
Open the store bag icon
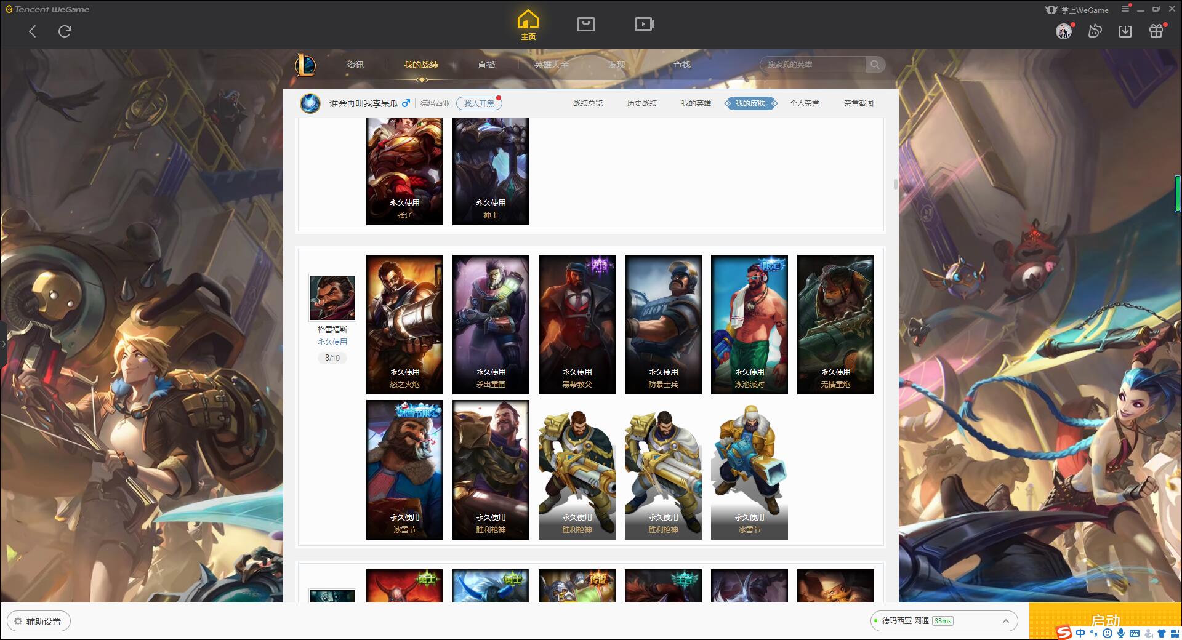pos(585,24)
